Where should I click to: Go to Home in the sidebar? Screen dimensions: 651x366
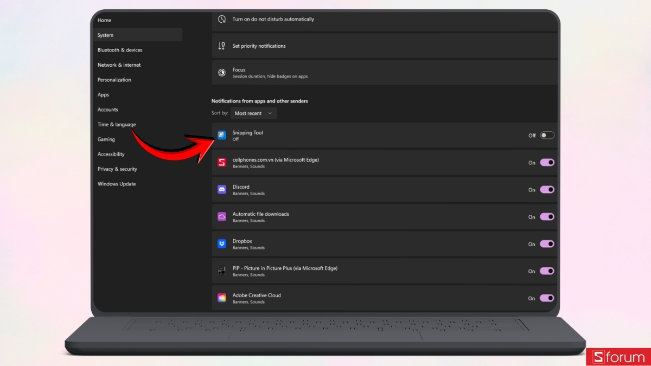(x=104, y=20)
